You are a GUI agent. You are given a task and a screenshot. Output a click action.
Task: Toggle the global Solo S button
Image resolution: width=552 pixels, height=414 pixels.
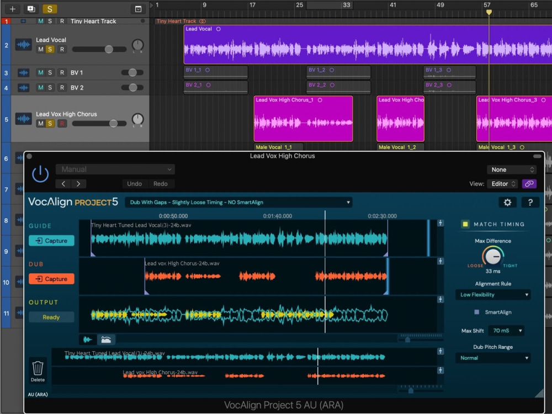50,9
